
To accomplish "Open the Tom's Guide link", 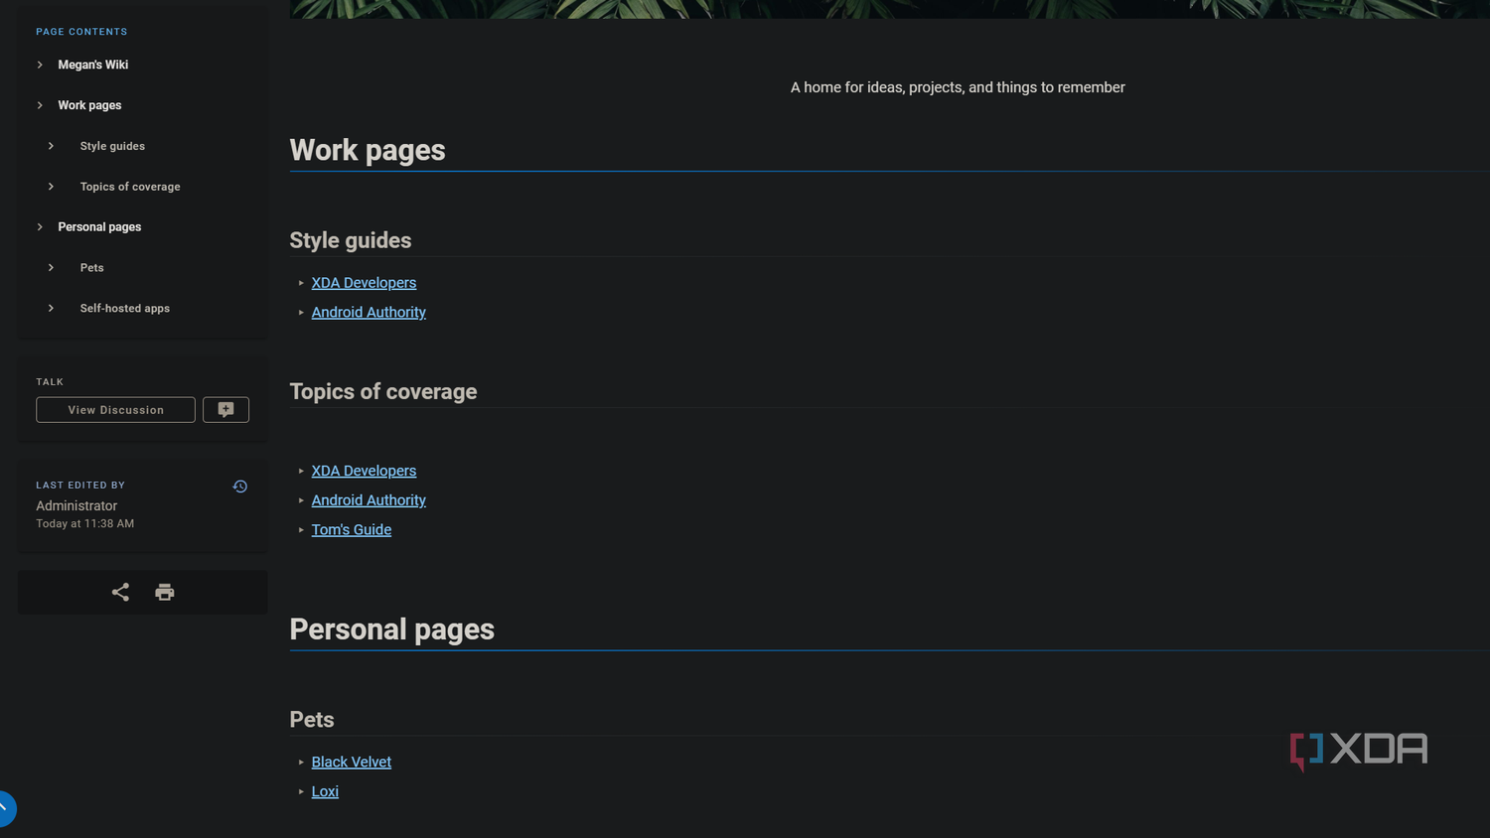I will click(x=352, y=530).
